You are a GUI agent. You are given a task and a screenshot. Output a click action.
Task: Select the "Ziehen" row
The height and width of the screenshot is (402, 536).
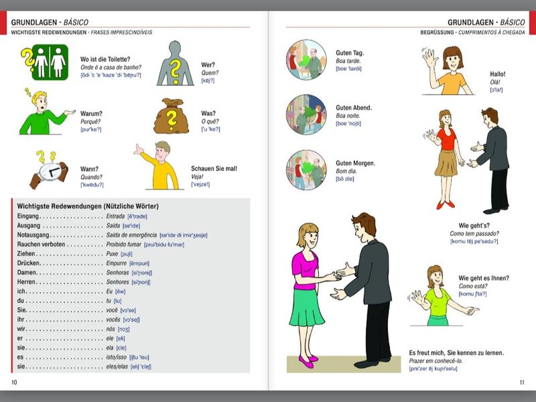pos(74,254)
